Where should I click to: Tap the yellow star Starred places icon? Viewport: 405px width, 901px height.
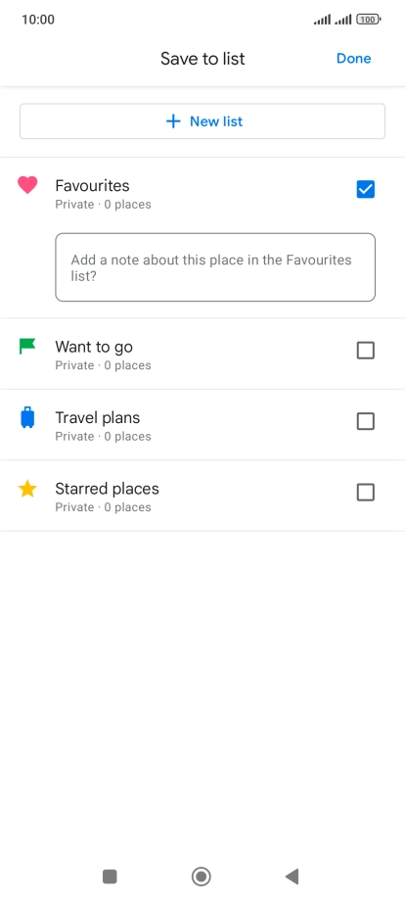(x=27, y=489)
